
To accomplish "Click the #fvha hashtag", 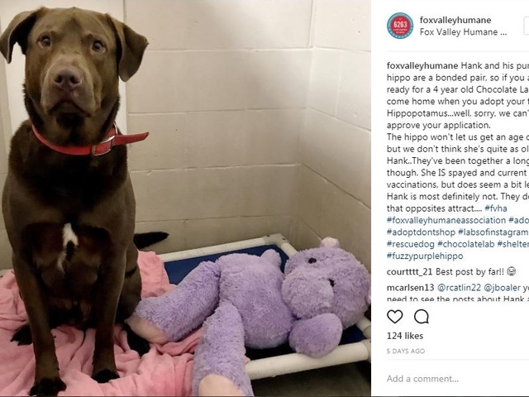I will 496,208.
